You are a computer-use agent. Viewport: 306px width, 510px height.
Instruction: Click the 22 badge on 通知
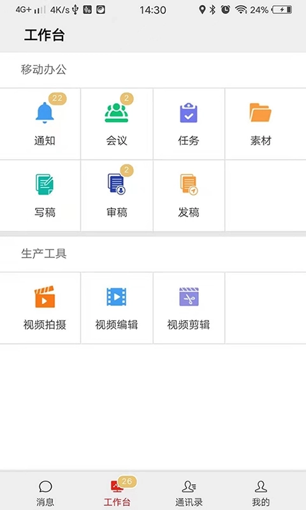click(57, 98)
